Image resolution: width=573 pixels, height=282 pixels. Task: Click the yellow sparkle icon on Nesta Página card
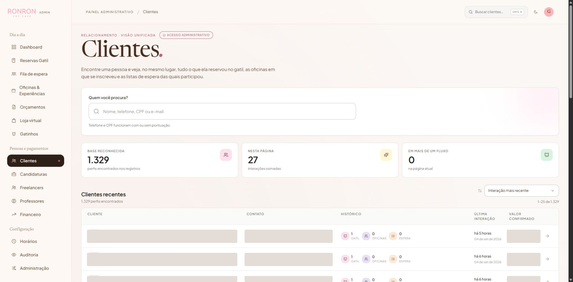[386, 155]
